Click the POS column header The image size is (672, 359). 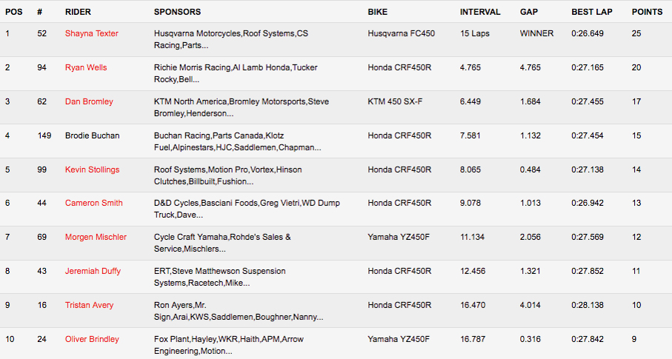click(x=13, y=12)
